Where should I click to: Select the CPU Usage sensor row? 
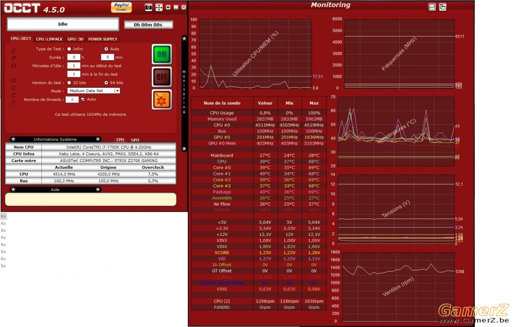click(259, 113)
